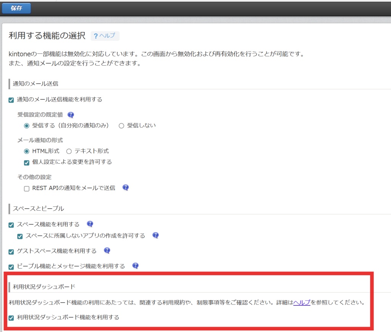
Task: Toggle ゲストスペース機能を利用する checkbox
Action: (x=11, y=251)
